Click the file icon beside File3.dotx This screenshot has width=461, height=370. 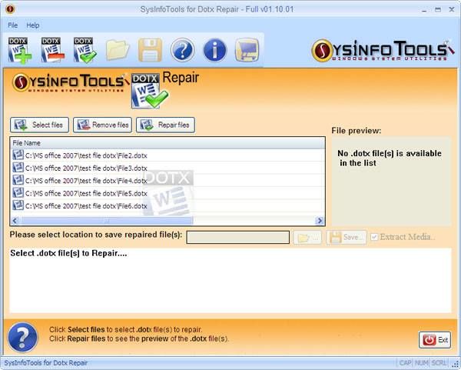tap(18, 168)
